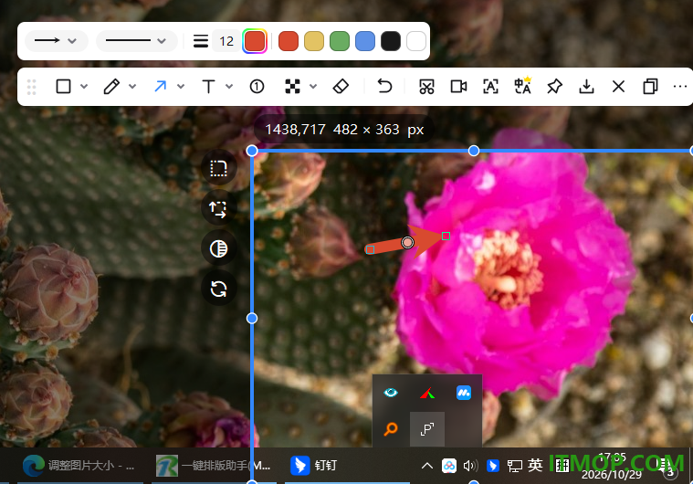Viewport: 693px width, 484px height.
Task: Start screen recording with camera icon
Action: point(458,87)
